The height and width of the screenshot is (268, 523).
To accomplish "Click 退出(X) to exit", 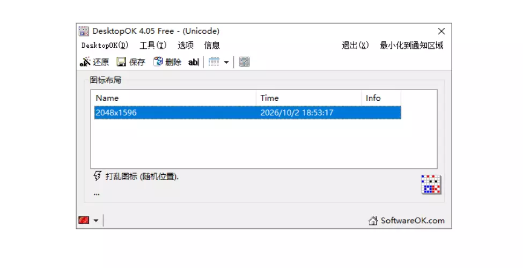I will [x=355, y=46].
